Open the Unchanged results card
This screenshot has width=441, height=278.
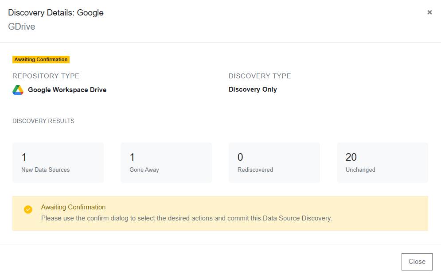point(382,162)
